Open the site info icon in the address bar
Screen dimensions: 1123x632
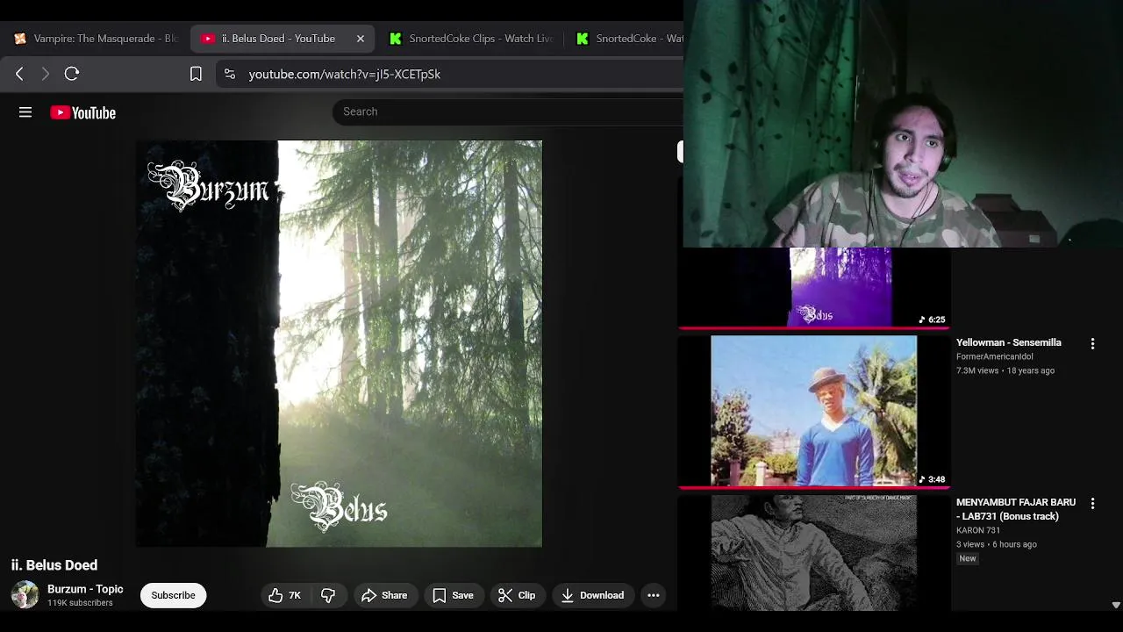click(x=230, y=75)
